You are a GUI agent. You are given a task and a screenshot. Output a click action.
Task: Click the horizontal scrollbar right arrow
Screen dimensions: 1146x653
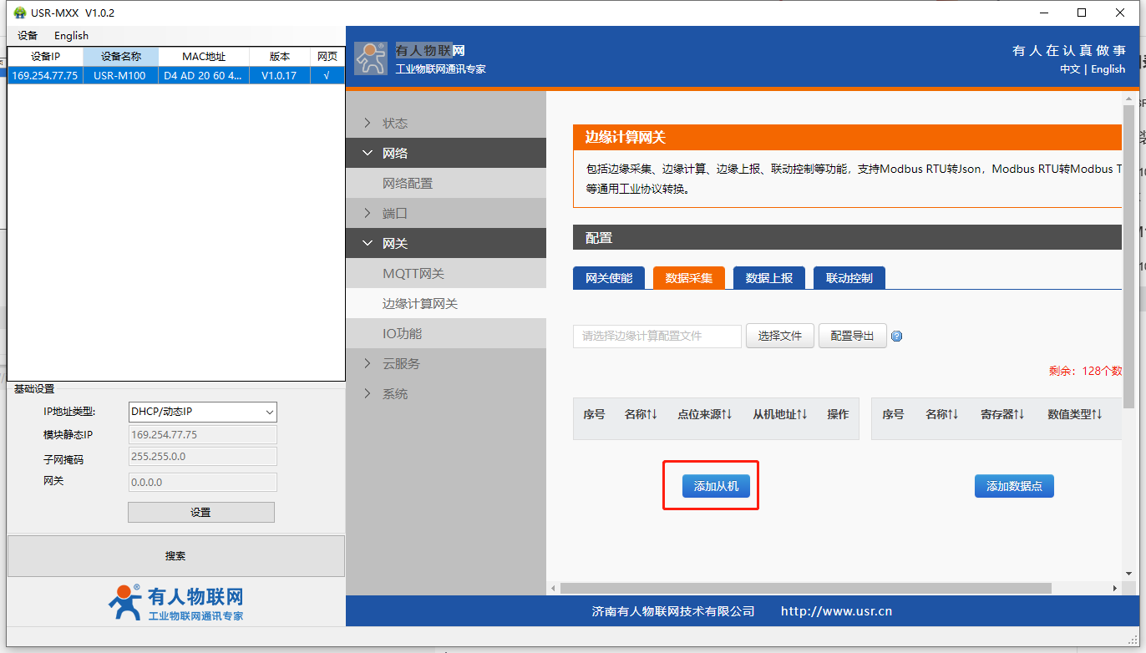click(1114, 589)
